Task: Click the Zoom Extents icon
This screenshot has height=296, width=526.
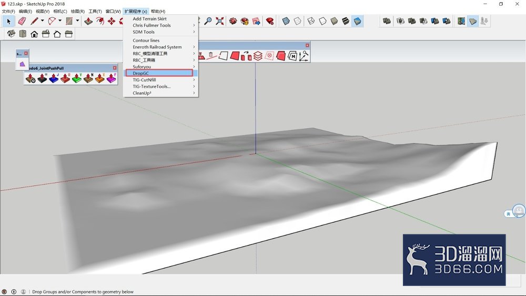Action: click(x=220, y=21)
